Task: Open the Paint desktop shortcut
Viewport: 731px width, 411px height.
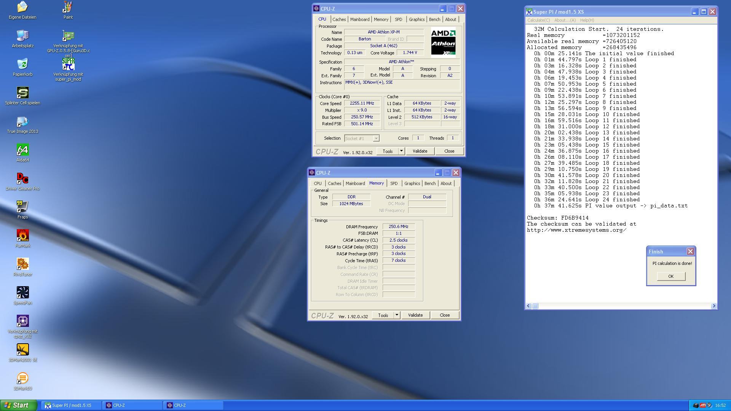Action: (68, 7)
